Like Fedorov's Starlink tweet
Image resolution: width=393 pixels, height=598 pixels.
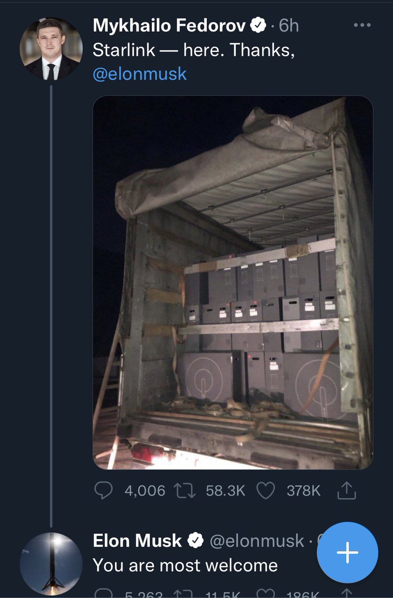coord(266,491)
